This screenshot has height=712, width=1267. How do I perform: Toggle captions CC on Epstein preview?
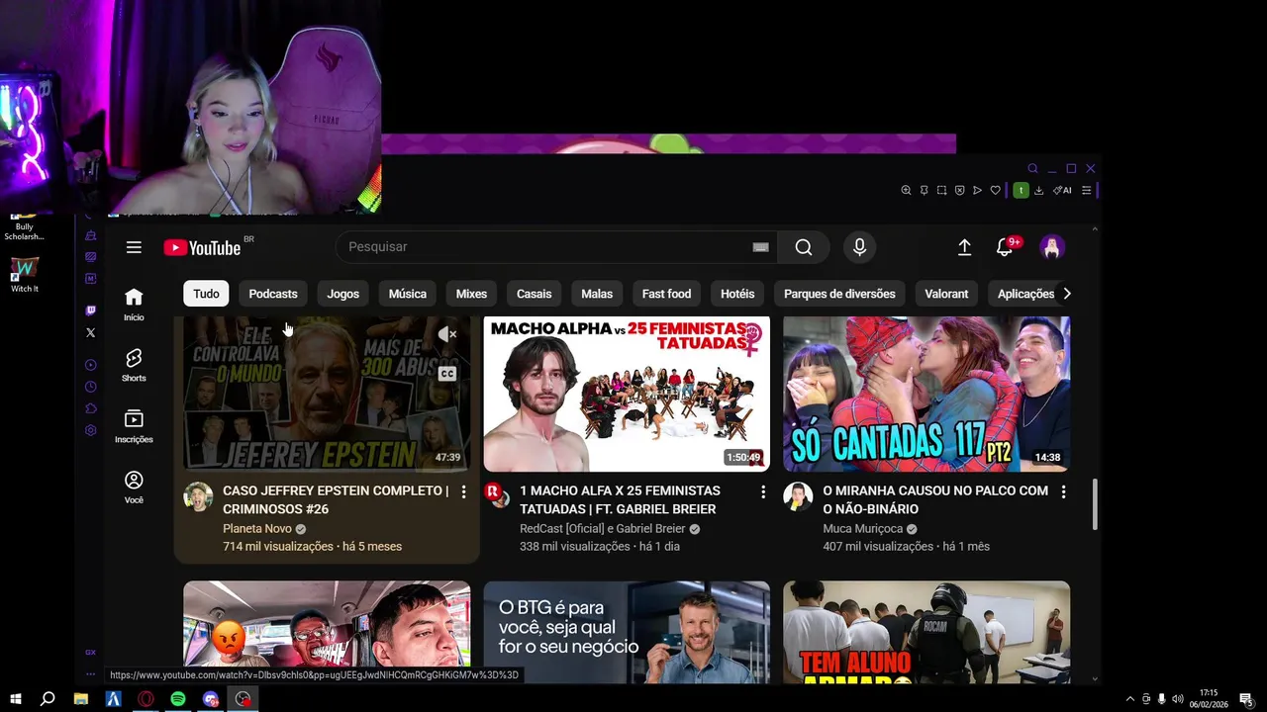(447, 374)
